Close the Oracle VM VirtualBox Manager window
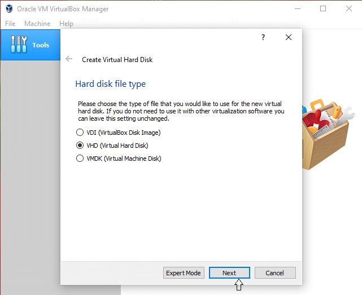The height and width of the screenshot is (295, 362). tap(349, 9)
